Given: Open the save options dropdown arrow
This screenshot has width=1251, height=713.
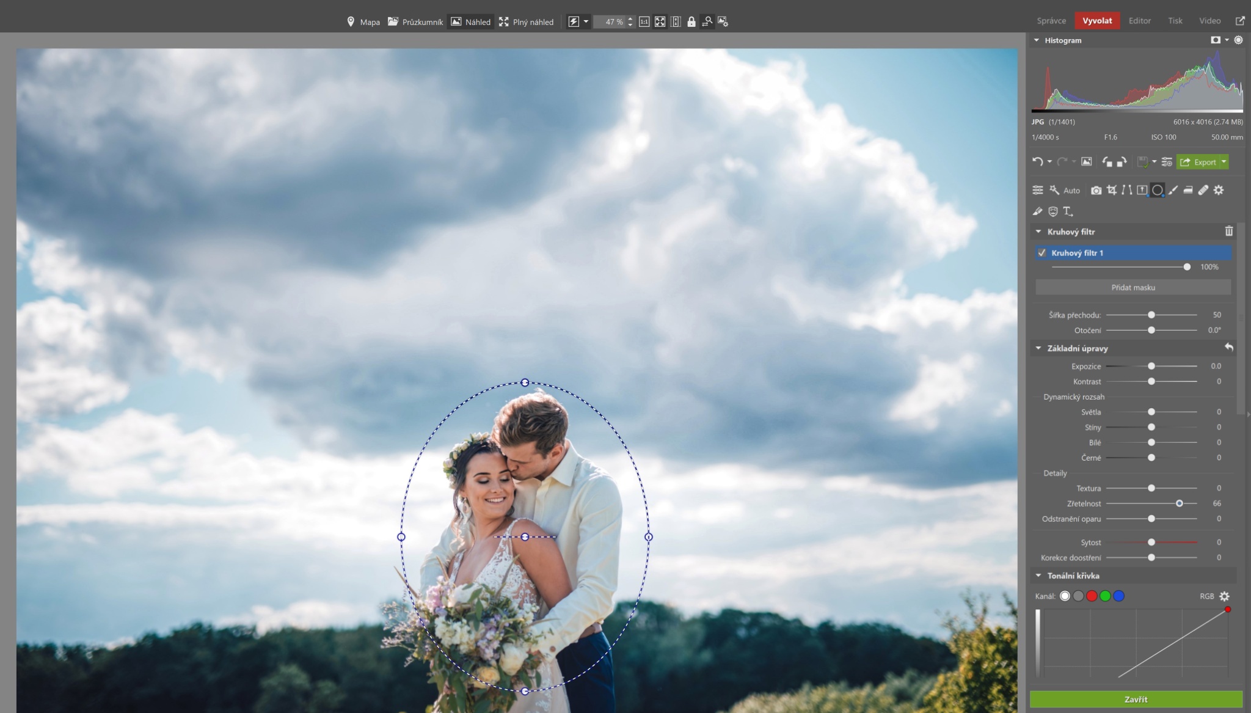Looking at the screenshot, I should tap(1154, 162).
